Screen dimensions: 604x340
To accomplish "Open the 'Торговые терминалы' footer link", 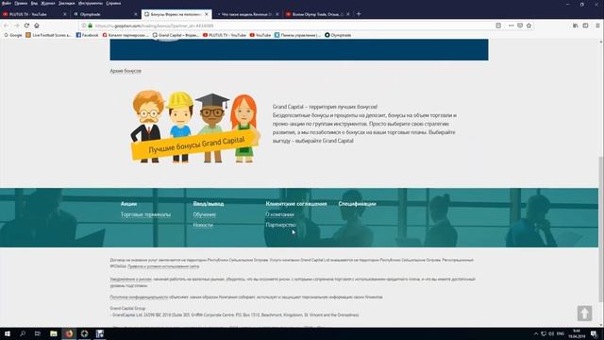I will pyautogui.click(x=145, y=214).
